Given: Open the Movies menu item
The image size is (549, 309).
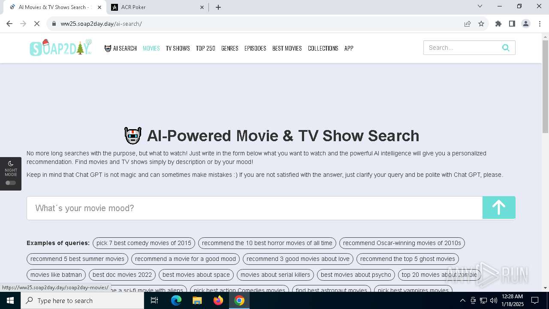Looking at the screenshot, I should 151,48.
